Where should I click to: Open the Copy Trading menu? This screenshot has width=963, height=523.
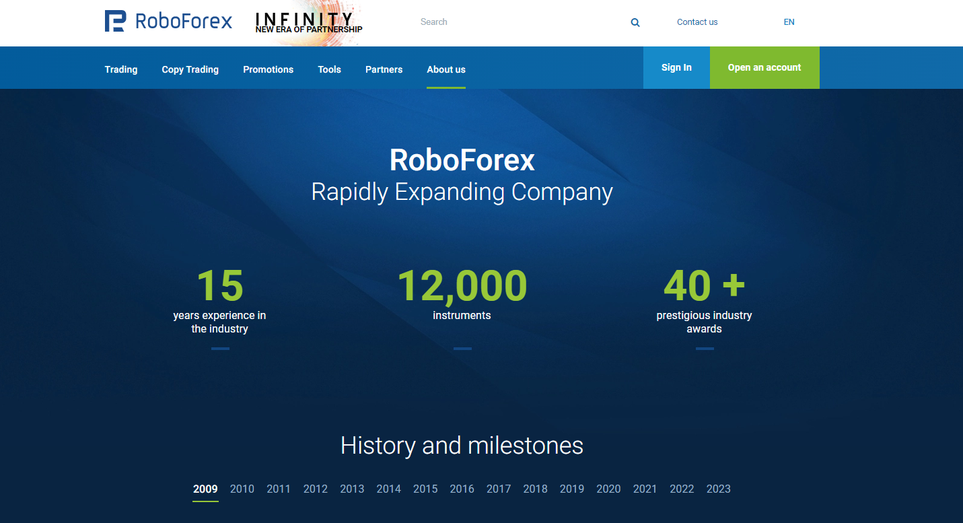[x=190, y=69]
